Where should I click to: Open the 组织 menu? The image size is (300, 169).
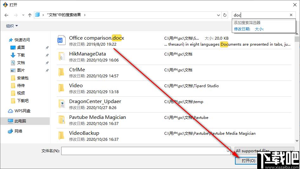(x=12, y=26)
